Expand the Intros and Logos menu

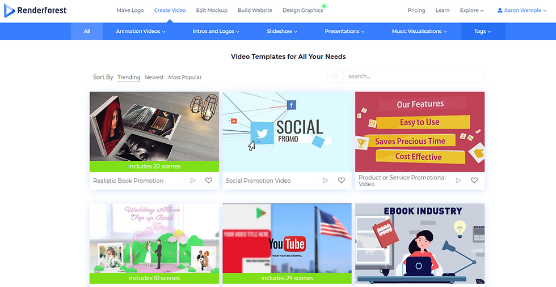pyautogui.click(x=216, y=31)
